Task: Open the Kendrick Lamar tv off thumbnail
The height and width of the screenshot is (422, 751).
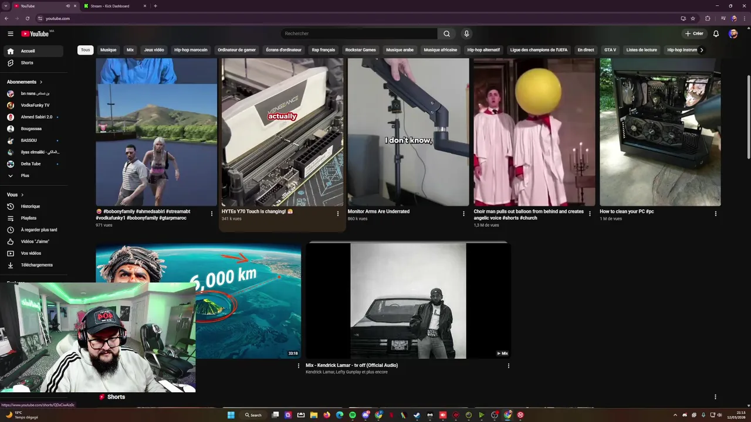Action: point(408,301)
